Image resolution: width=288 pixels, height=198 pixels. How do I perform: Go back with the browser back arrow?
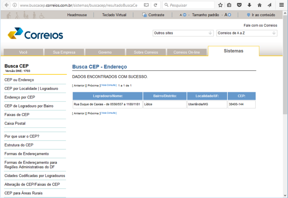pyautogui.click(x=7, y=5)
